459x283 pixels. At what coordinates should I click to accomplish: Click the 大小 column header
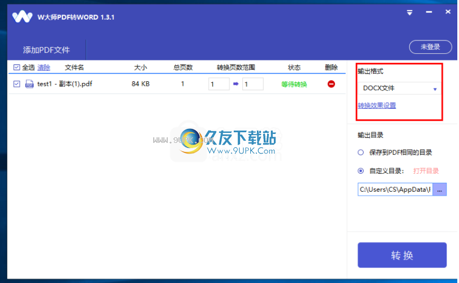pos(140,68)
